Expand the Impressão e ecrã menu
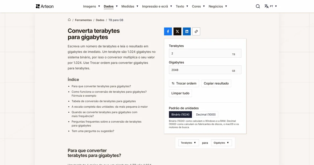314x165 pixels. click(x=157, y=6)
